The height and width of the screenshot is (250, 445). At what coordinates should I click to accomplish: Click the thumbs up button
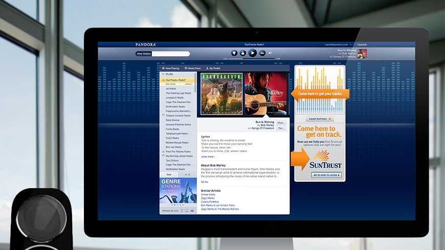[x=243, y=53]
